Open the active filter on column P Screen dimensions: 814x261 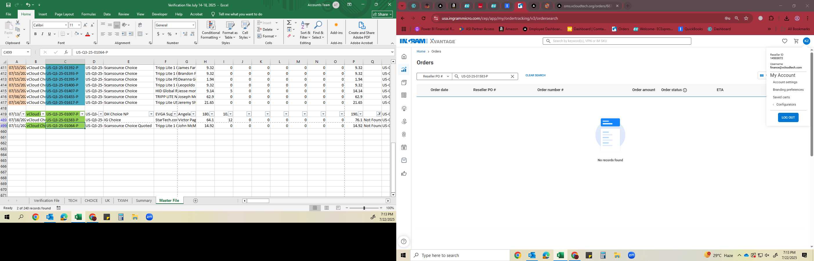pos(379,114)
